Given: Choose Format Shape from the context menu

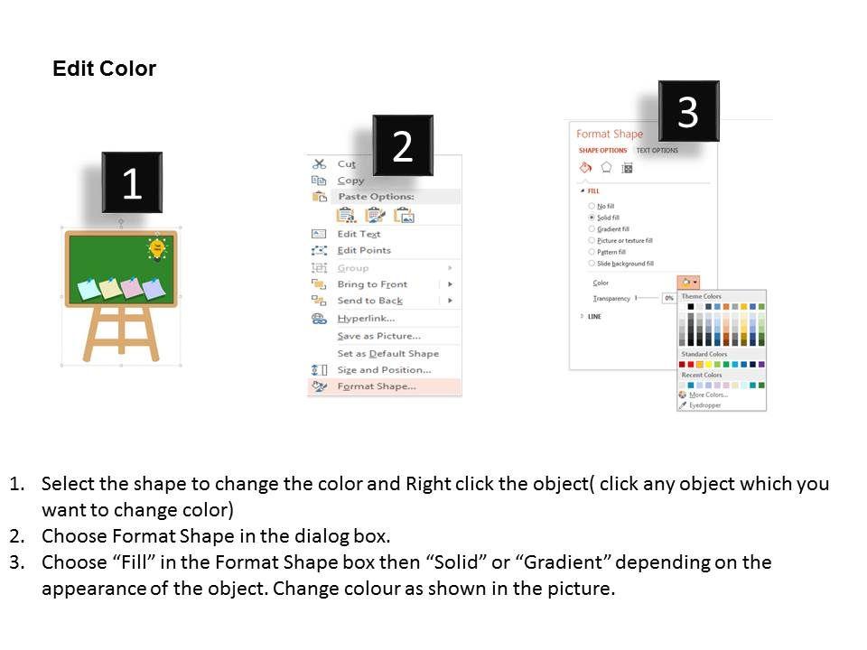Looking at the screenshot, I should point(377,386).
